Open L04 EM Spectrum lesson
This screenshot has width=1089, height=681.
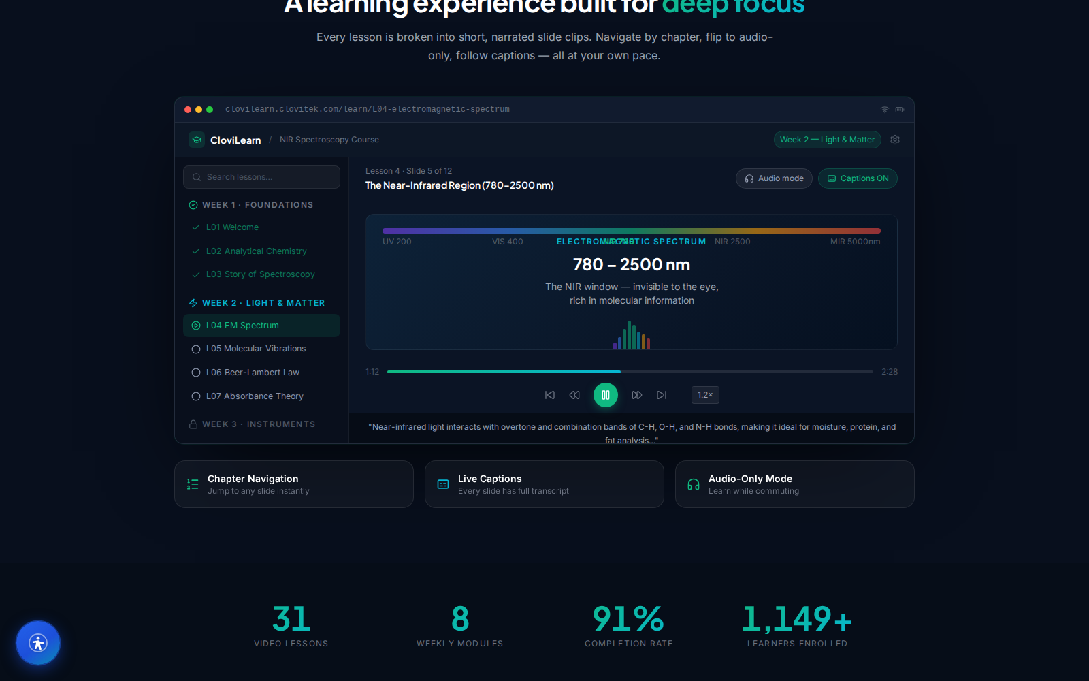pyautogui.click(x=261, y=326)
